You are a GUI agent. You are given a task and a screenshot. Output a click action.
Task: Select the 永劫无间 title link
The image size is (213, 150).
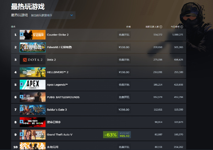pos(52,147)
